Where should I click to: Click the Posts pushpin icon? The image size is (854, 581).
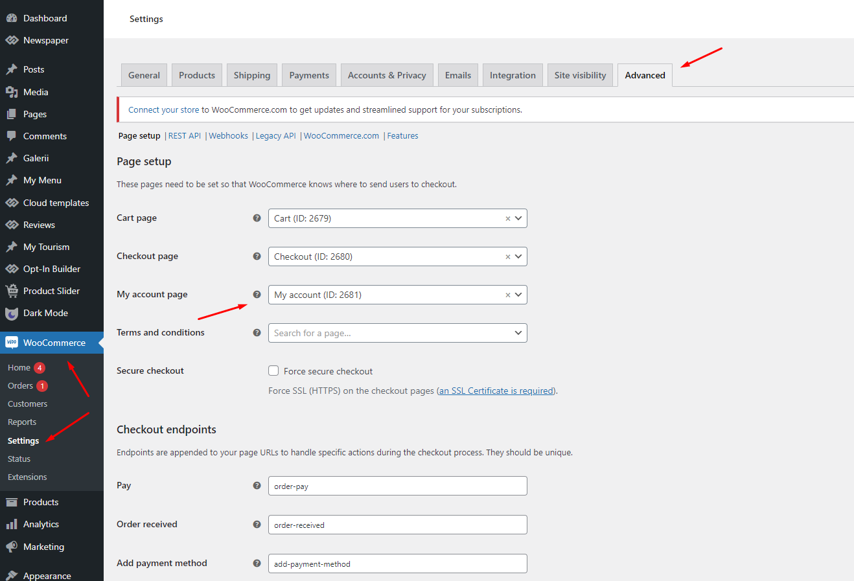12,69
